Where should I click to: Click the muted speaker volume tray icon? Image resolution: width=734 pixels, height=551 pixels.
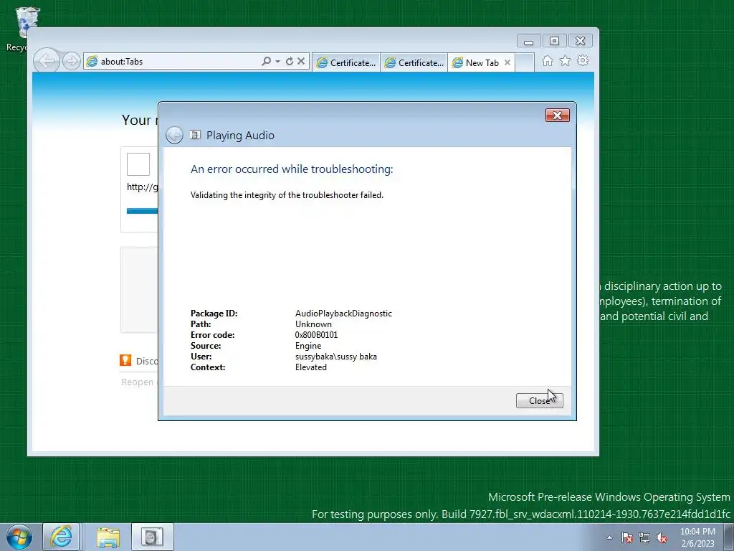coord(662,538)
